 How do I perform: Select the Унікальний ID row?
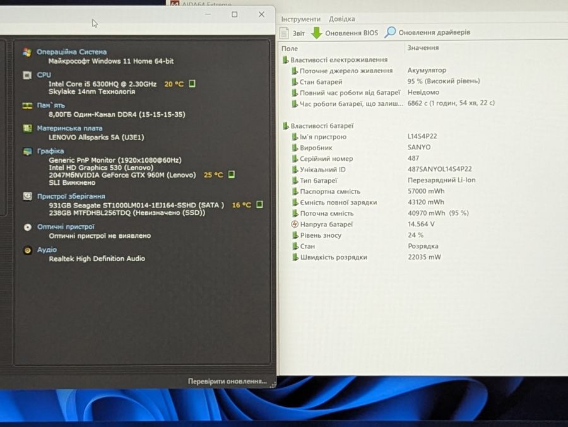click(x=382, y=170)
